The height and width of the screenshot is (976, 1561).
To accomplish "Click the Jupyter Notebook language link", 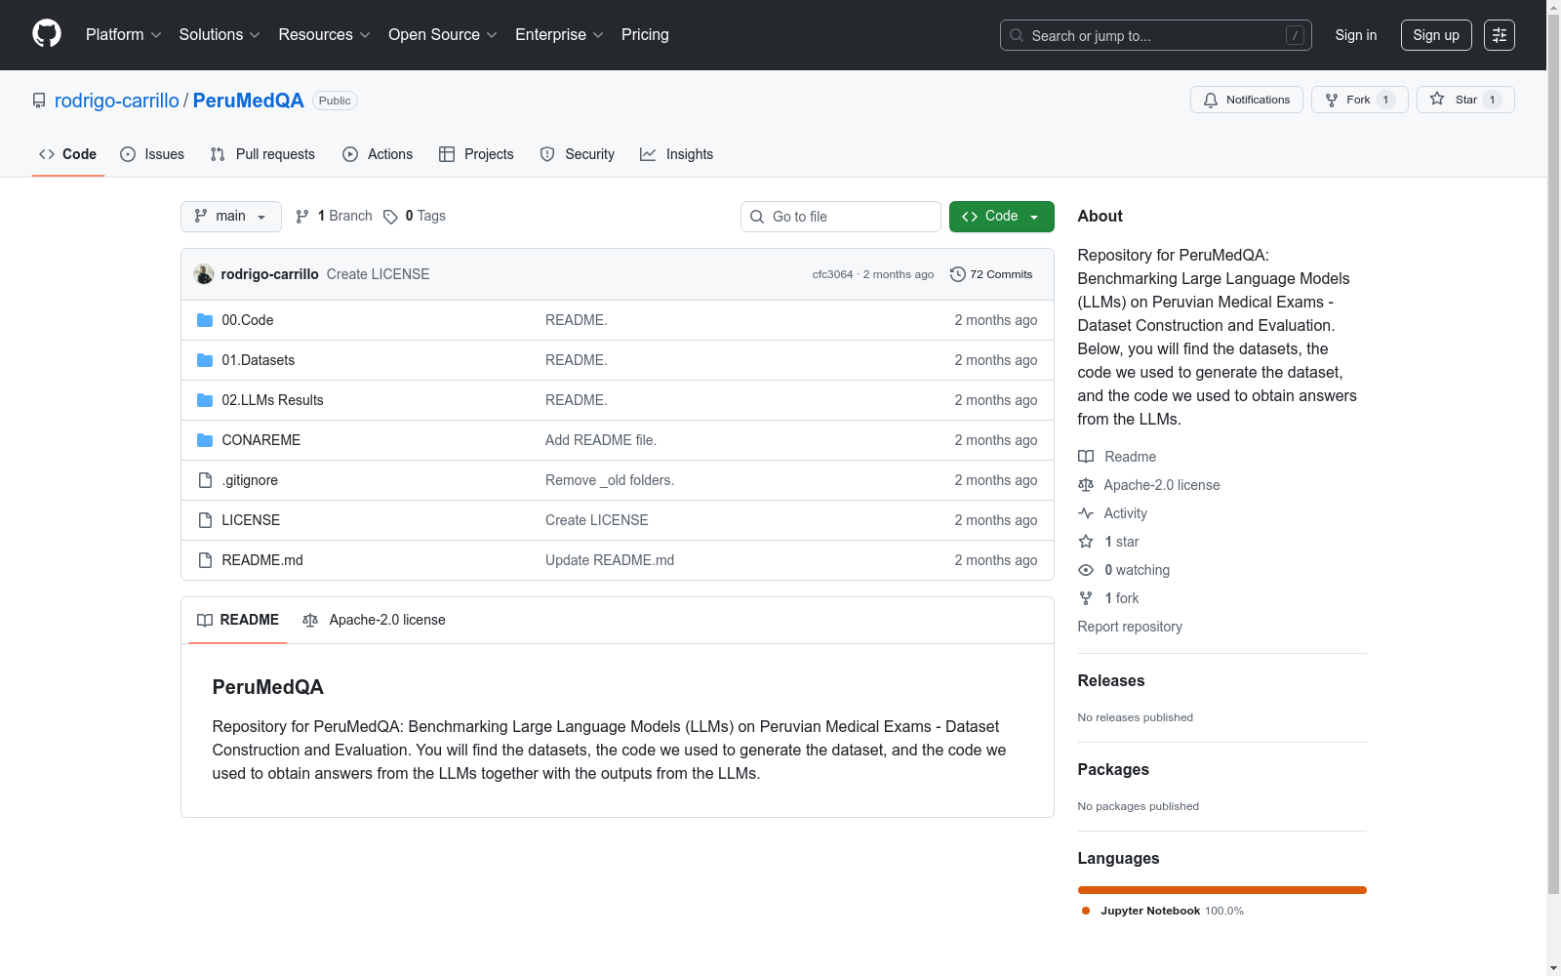I will pos(1162,911).
